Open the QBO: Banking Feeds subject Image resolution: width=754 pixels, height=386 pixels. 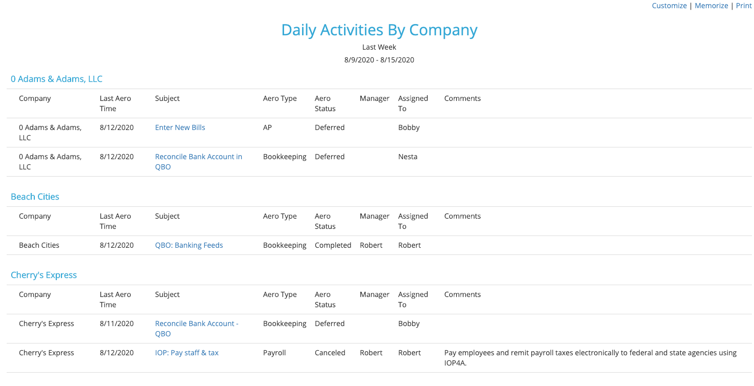coord(189,245)
